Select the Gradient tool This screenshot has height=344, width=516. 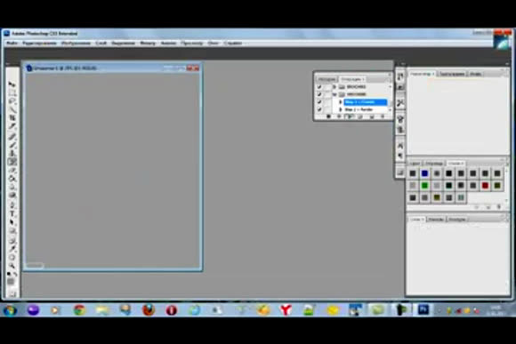coord(12,179)
